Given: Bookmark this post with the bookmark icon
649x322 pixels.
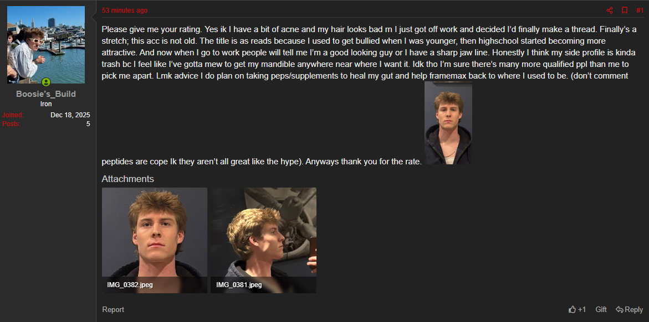Looking at the screenshot, I should point(625,11).
